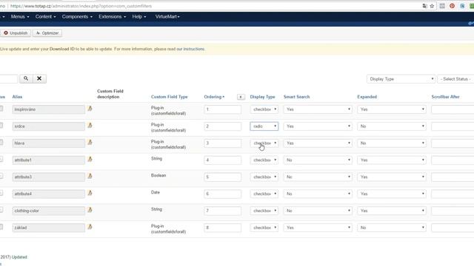Click the Scrollbar After field for inspirováno row
The image size is (474, 266).
pyautogui.click(x=453, y=109)
